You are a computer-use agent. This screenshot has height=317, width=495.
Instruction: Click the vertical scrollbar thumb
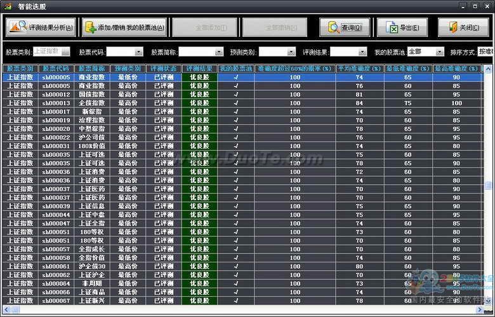click(x=488, y=185)
